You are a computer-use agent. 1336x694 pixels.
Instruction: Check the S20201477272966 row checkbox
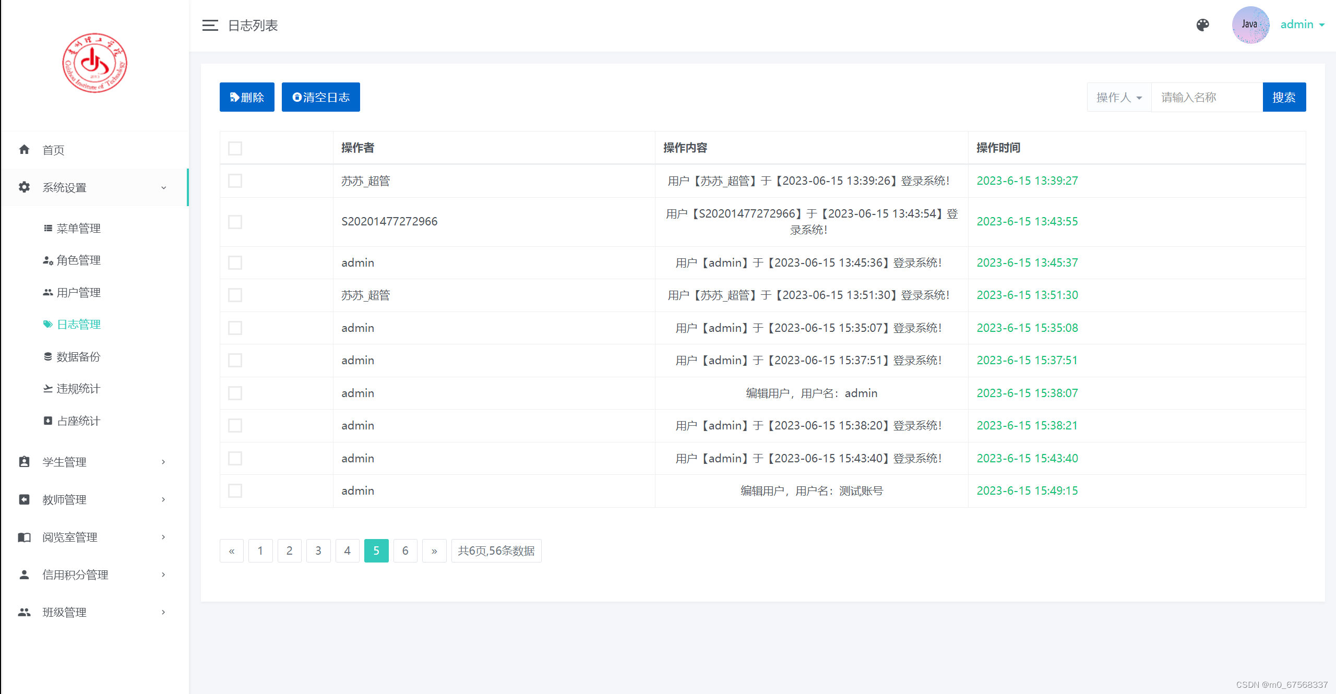click(235, 222)
